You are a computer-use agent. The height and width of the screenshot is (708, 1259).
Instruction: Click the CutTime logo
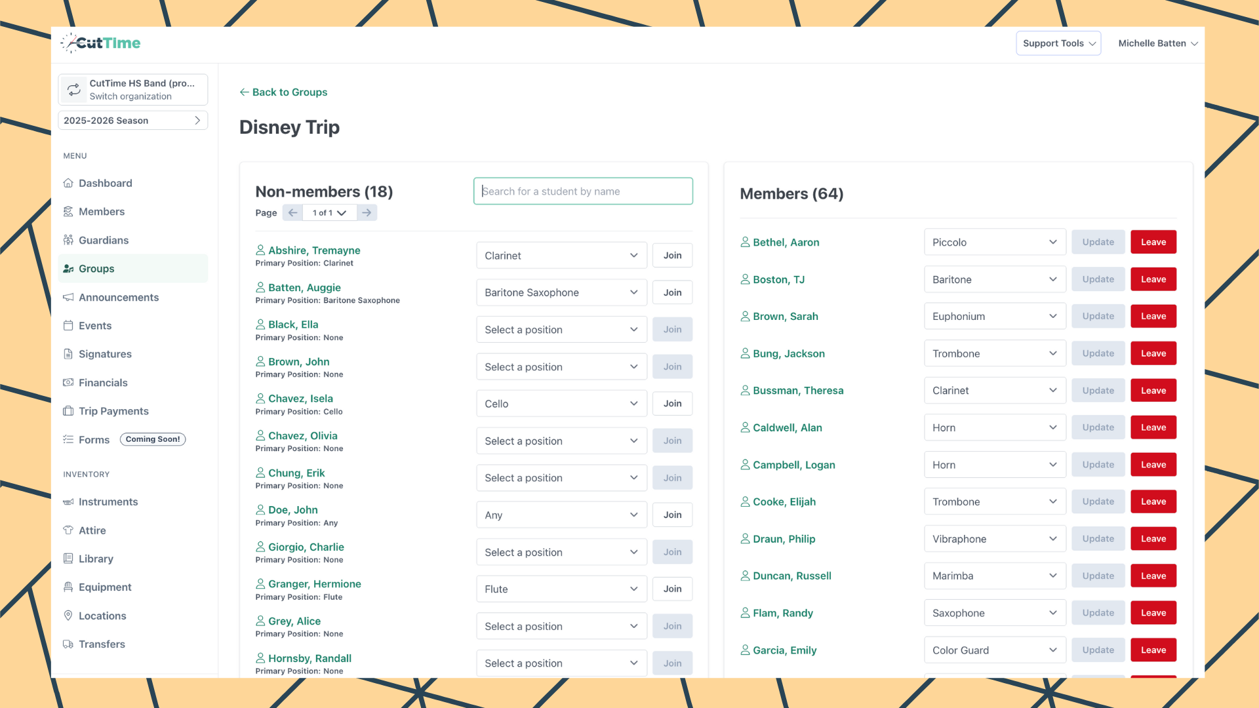(x=100, y=43)
